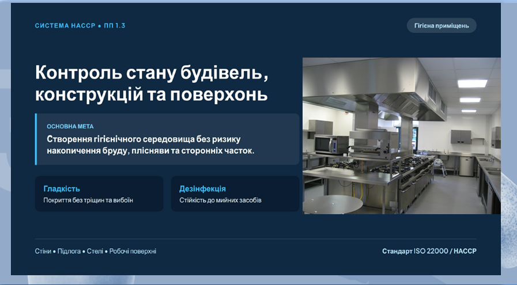Screen dimensions: 517x285
Task: Click 'Покриття без тріщин та вибоїн' text
Action: click(x=88, y=200)
